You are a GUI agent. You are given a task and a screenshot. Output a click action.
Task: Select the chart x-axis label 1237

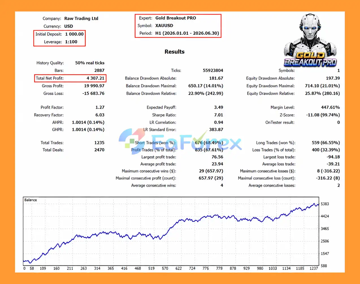click(x=314, y=268)
